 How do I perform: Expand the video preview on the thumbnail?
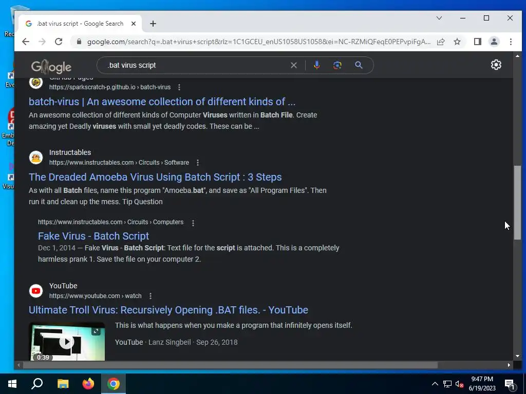click(x=96, y=331)
